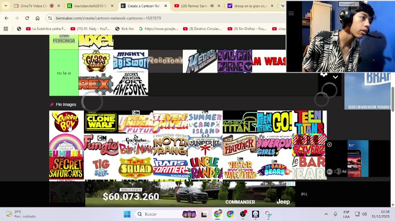
Task: Open OBS Studio from the taskbar
Action: coord(256,214)
